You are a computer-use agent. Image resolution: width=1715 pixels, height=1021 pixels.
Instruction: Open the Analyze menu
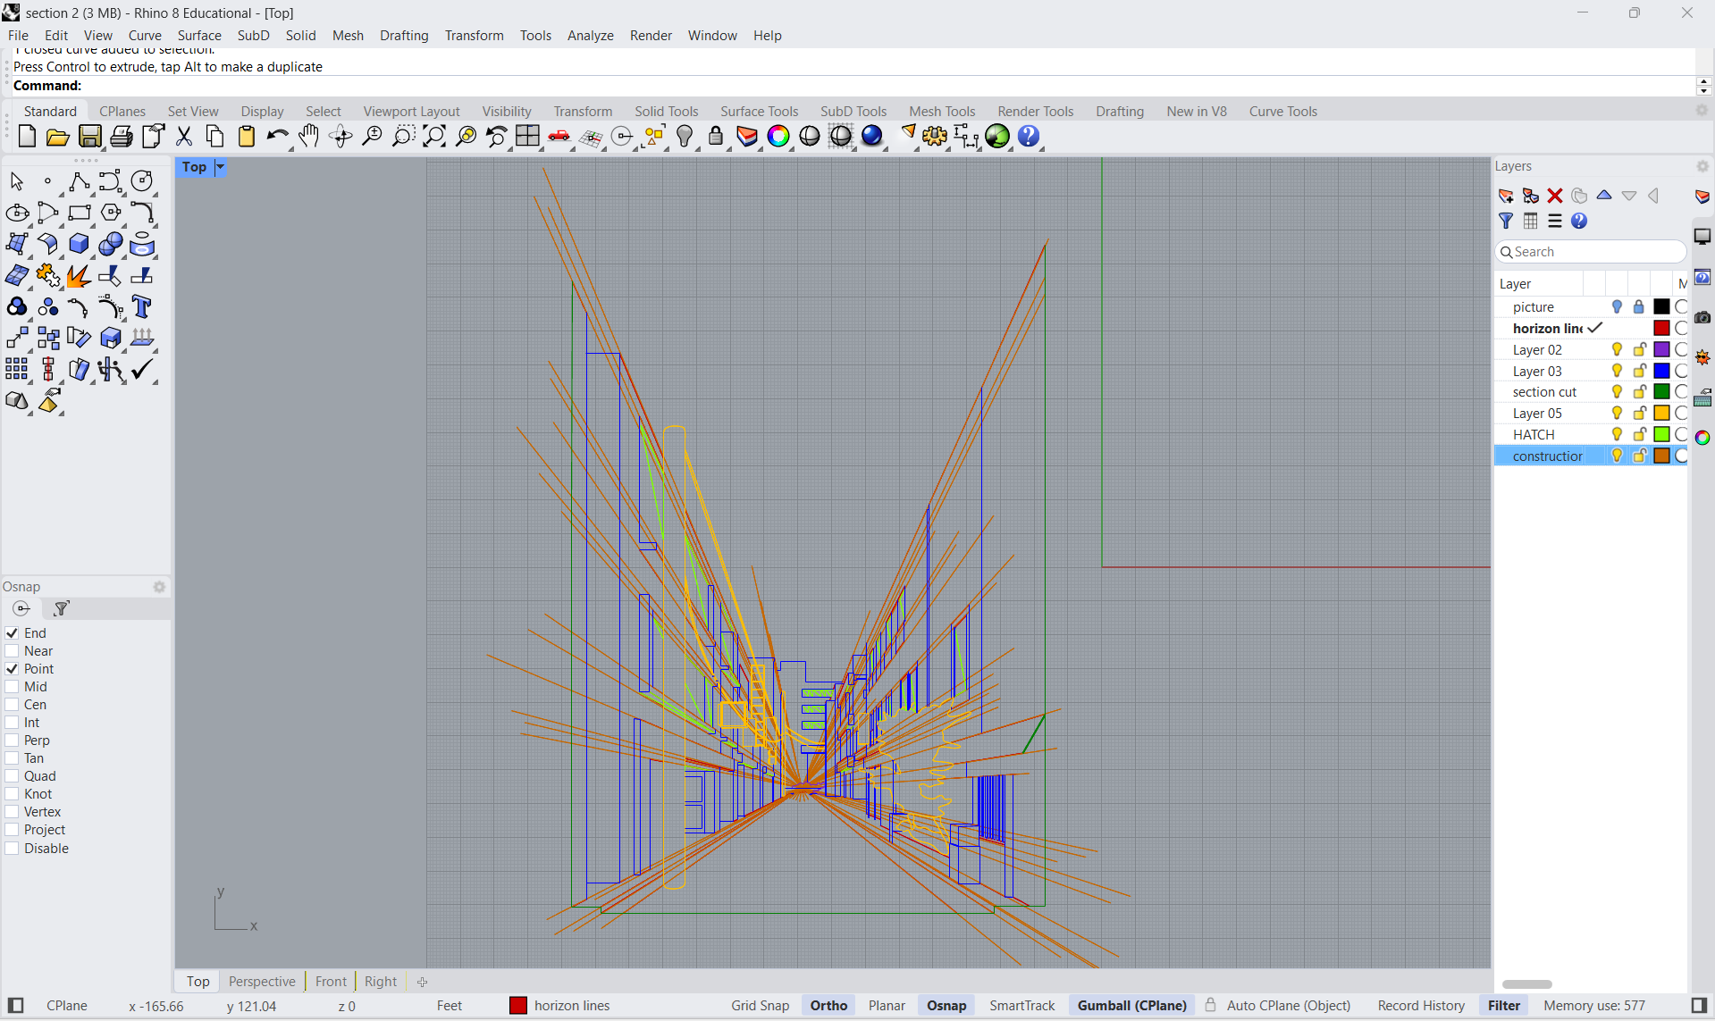click(590, 36)
